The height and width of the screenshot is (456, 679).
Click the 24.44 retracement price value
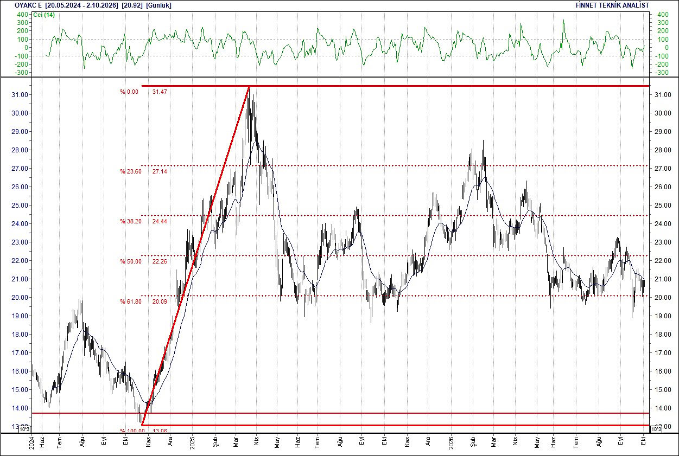[160, 221]
